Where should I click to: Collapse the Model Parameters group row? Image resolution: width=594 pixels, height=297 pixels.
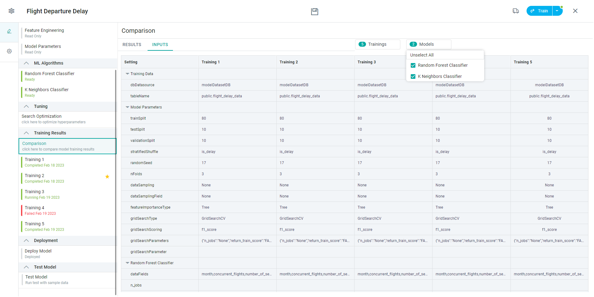tap(127, 107)
